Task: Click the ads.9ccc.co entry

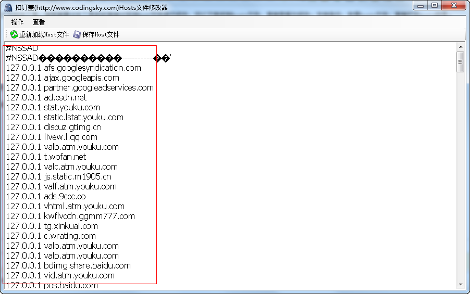Action: (46, 196)
